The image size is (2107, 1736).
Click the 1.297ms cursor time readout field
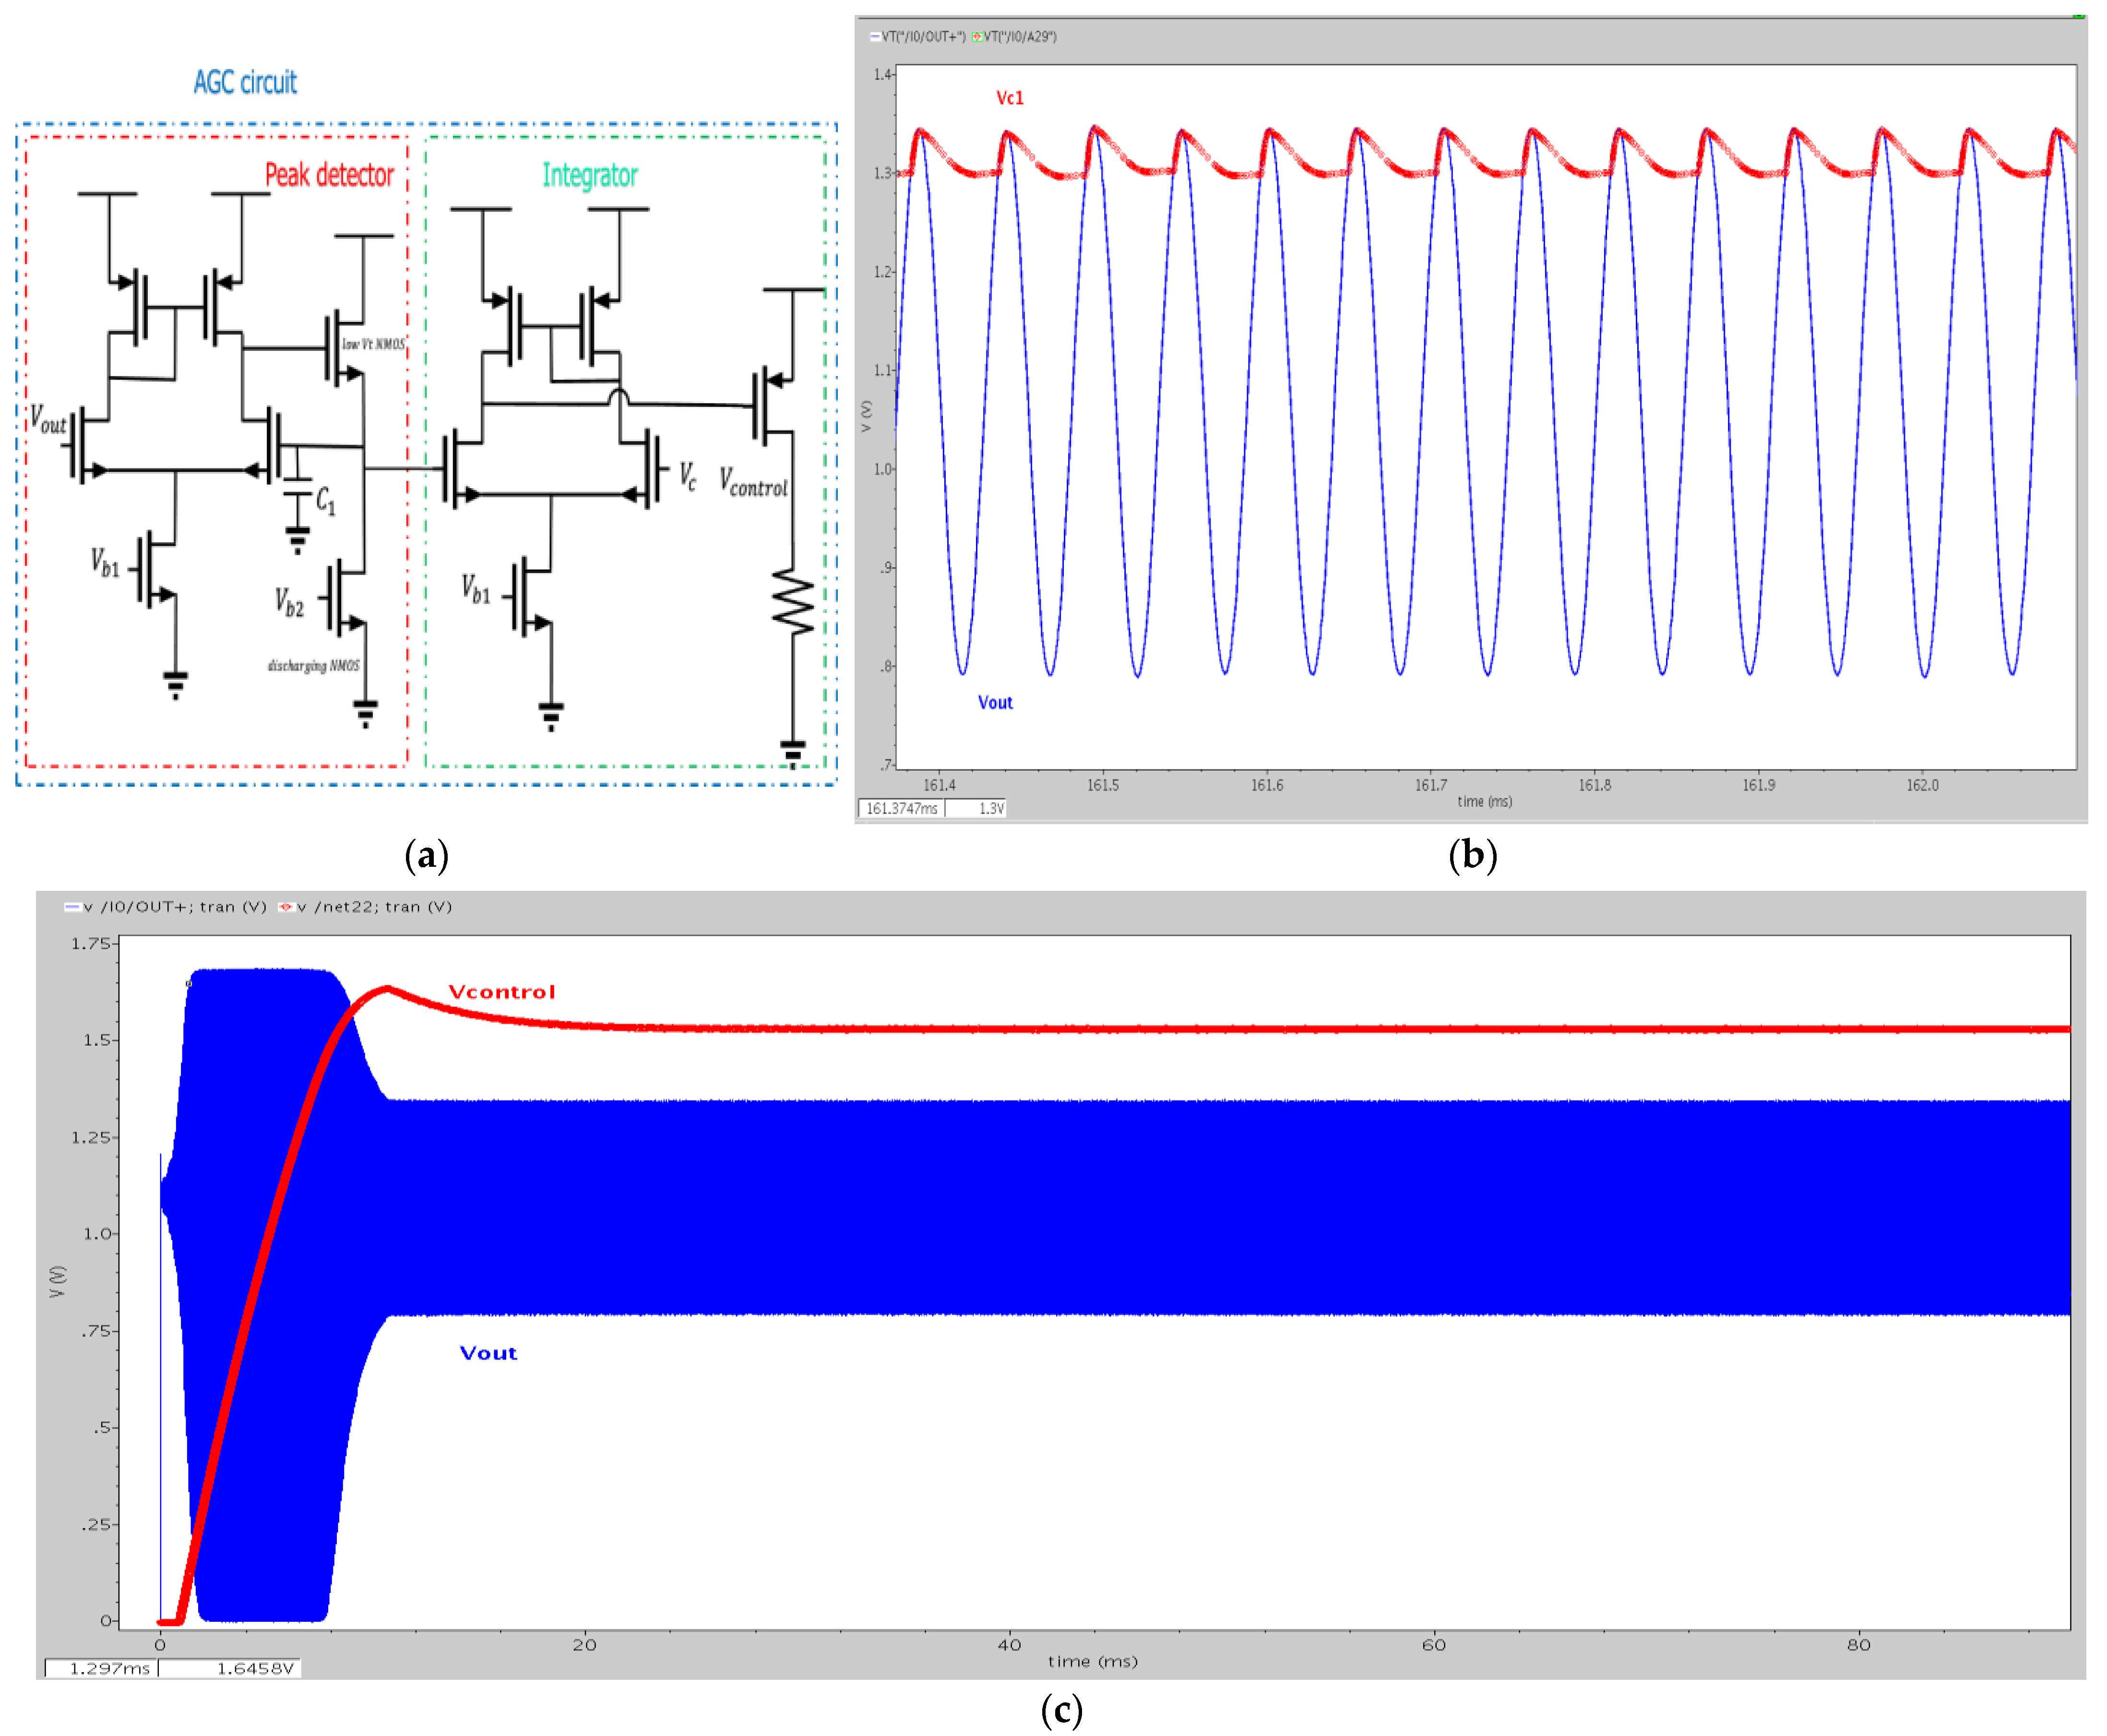(x=102, y=1668)
